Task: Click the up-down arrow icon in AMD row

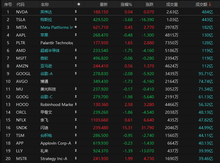Action: tap(76, 50)
